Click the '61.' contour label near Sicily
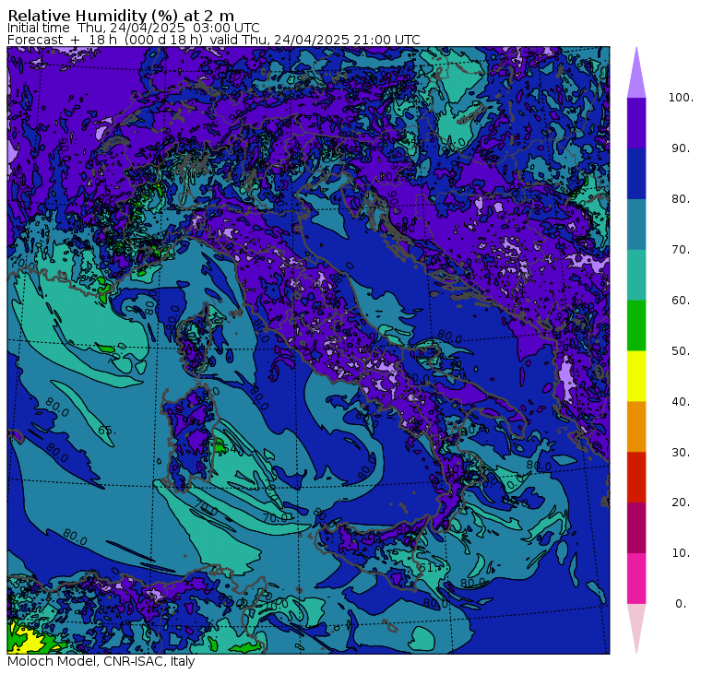Viewport: 701px width, 674px height. (x=428, y=568)
